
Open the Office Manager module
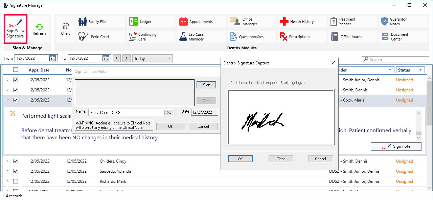click(252, 22)
